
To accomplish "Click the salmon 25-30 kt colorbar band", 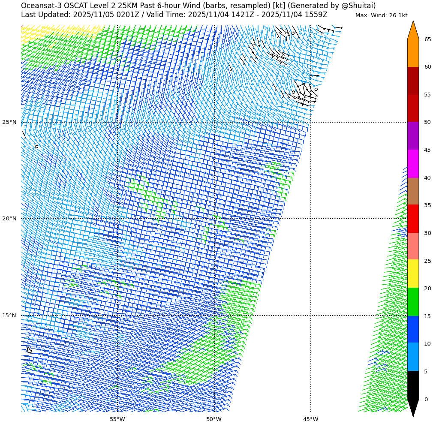I will click(x=413, y=246).
